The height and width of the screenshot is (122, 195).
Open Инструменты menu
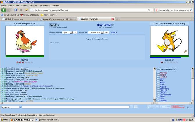pos(45,5)
